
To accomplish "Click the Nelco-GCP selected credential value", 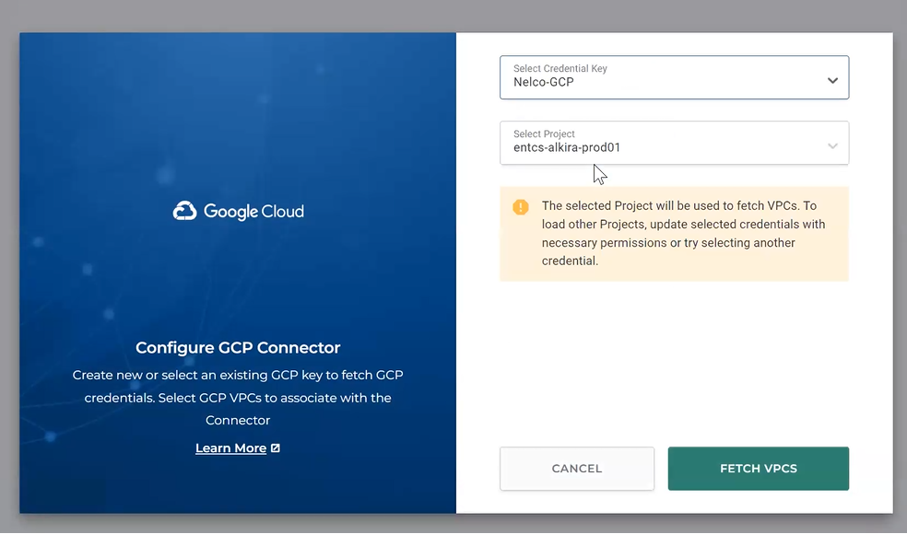I will 544,82.
